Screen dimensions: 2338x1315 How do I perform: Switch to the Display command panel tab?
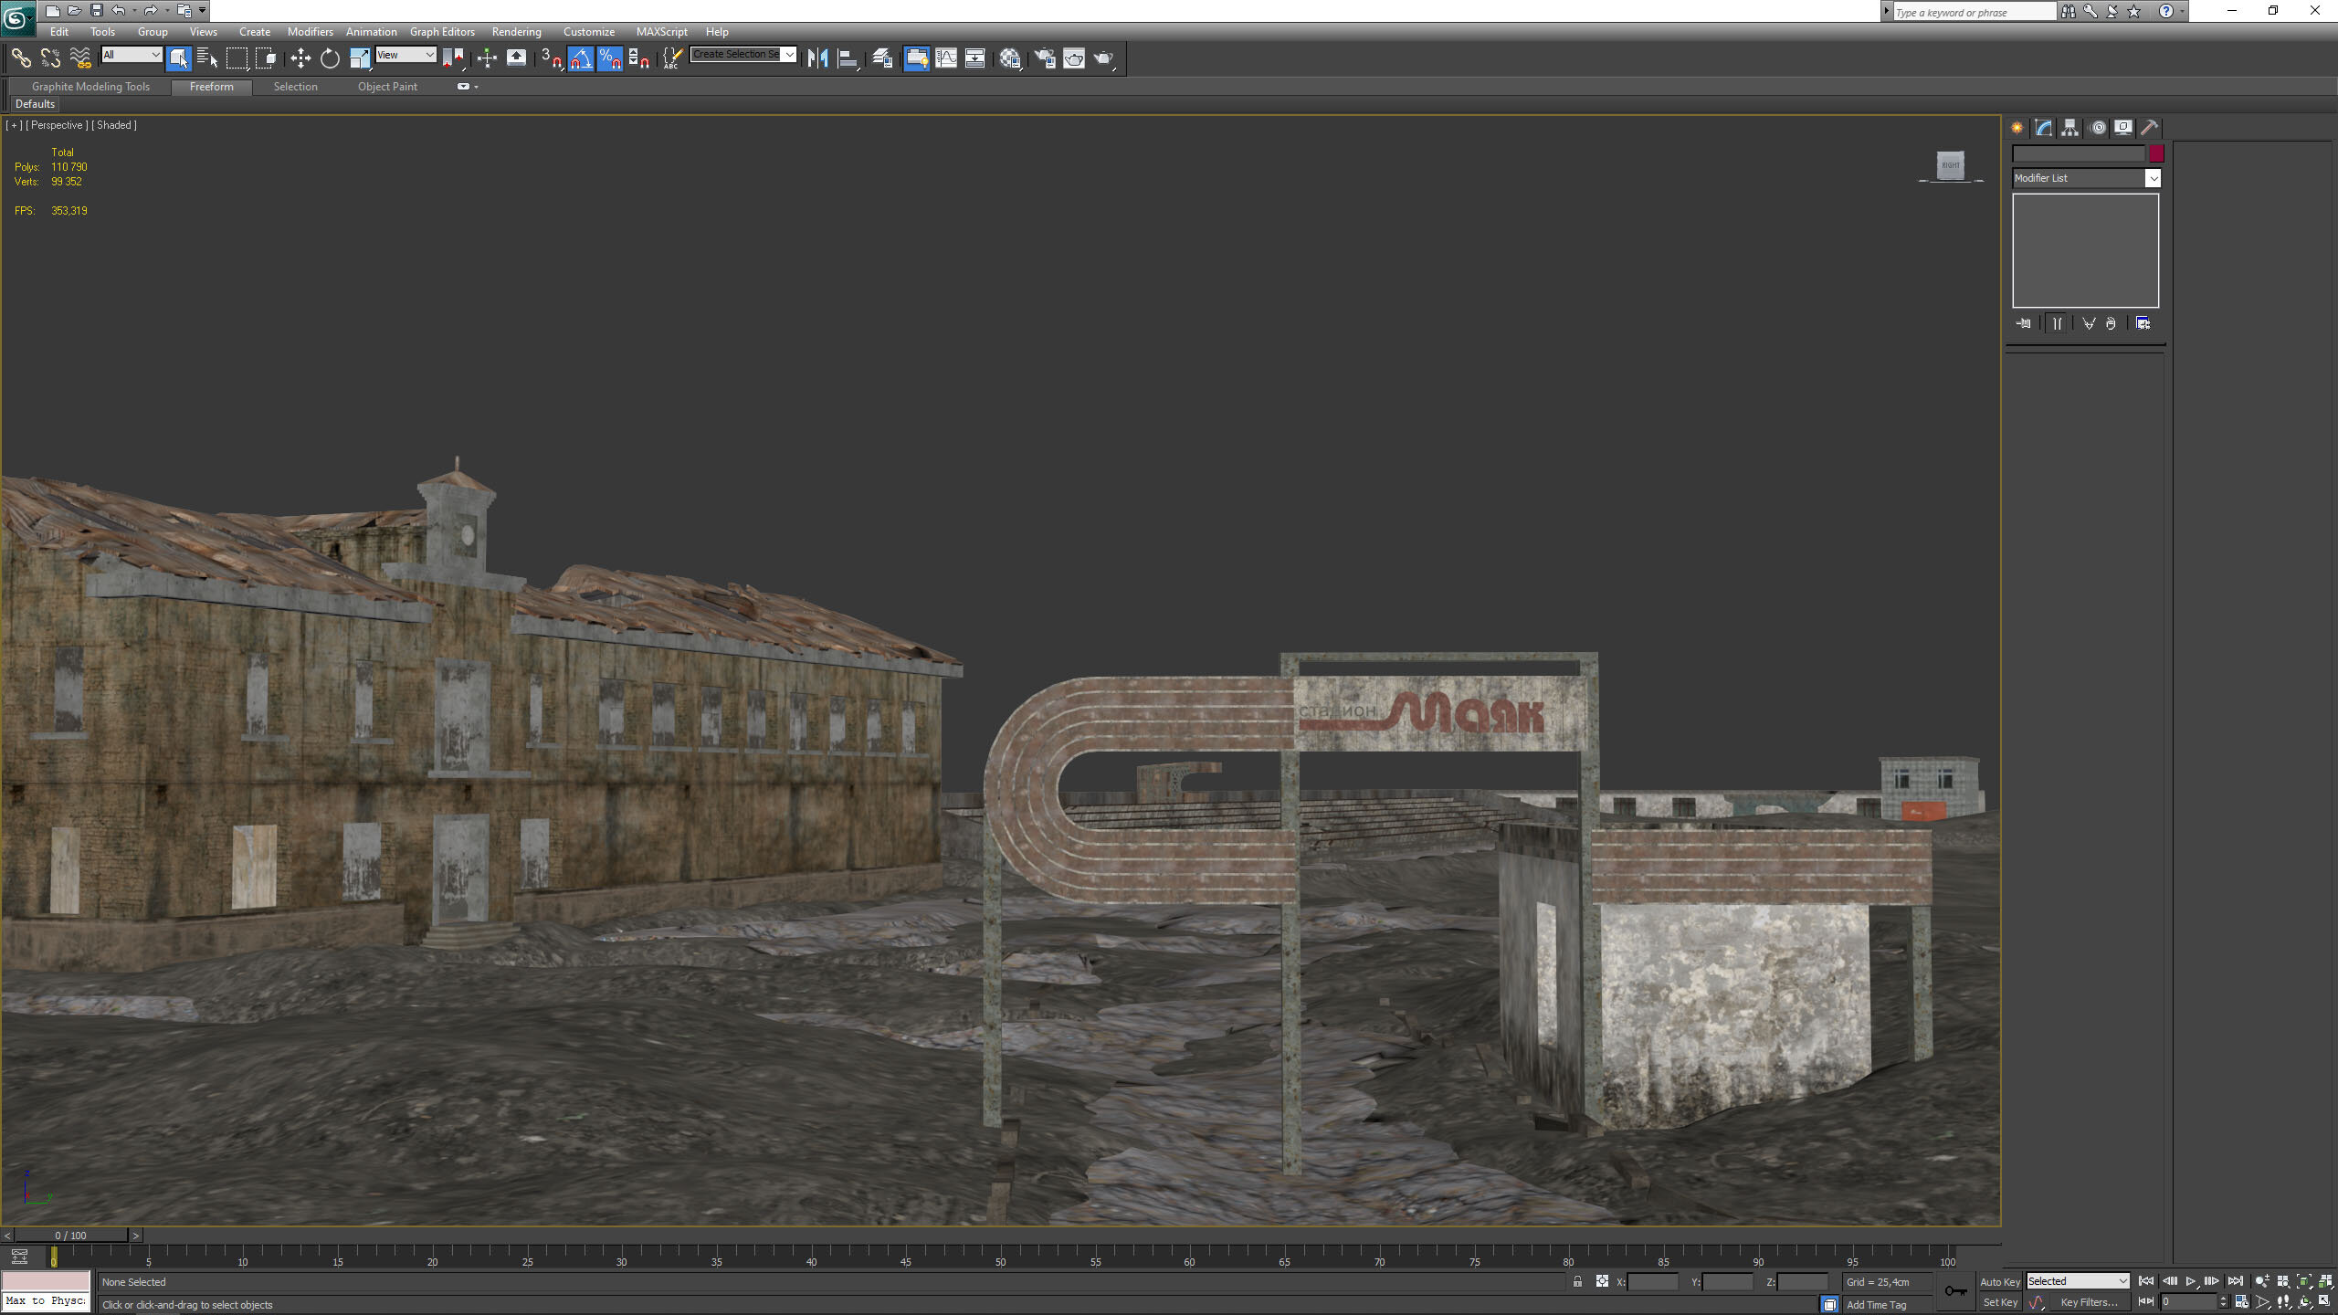[x=2123, y=128]
